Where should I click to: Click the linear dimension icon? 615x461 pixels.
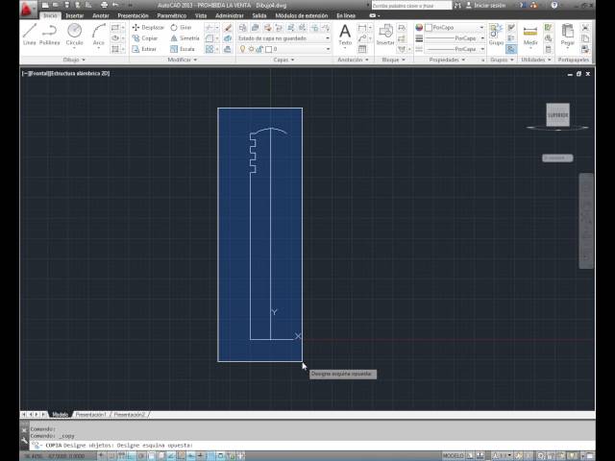click(x=362, y=28)
